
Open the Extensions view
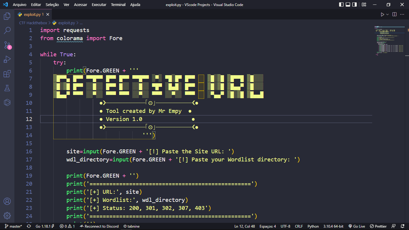tap(7, 74)
